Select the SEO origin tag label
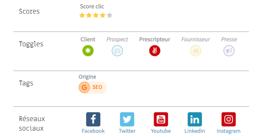Screen dimensions: 263x139 pos(97,87)
